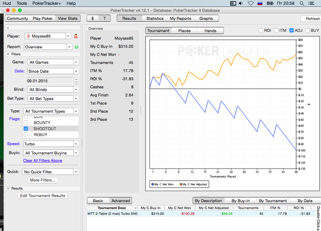Open the Notification Center list icon

[x=311, y=3]
